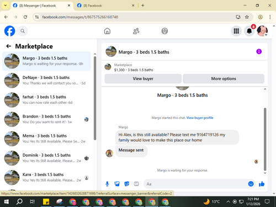
Task: Click the Facebook search magnifier icon
Action: point(23,31)
